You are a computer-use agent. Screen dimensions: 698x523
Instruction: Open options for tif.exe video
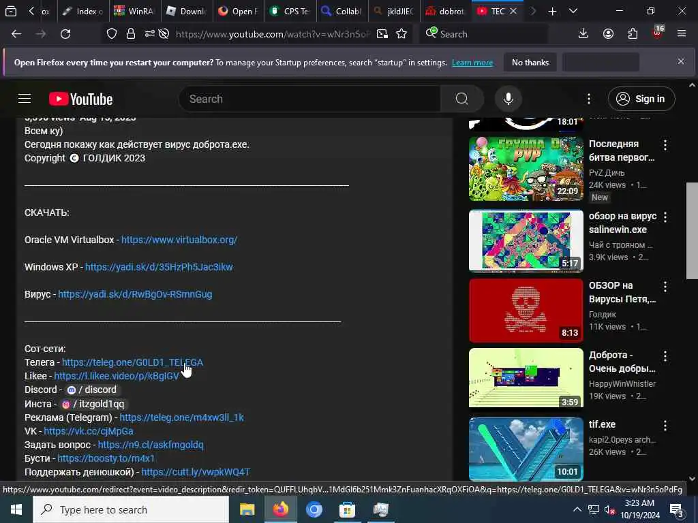click(665, 426)
